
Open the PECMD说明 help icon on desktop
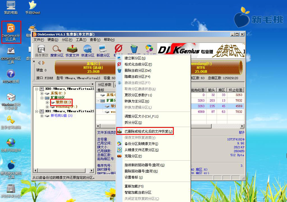11,76
